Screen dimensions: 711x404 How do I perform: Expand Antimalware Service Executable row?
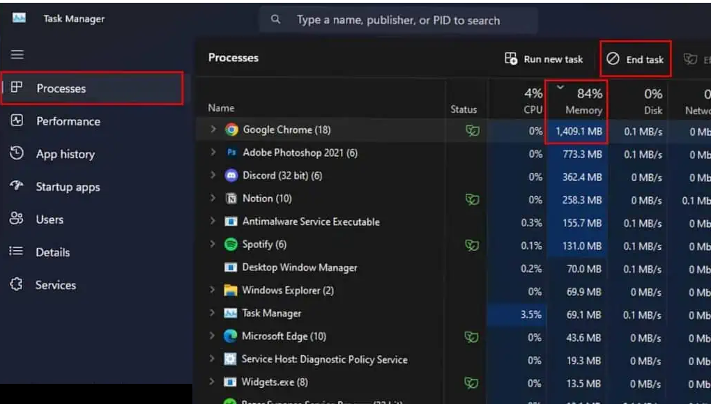213,221
